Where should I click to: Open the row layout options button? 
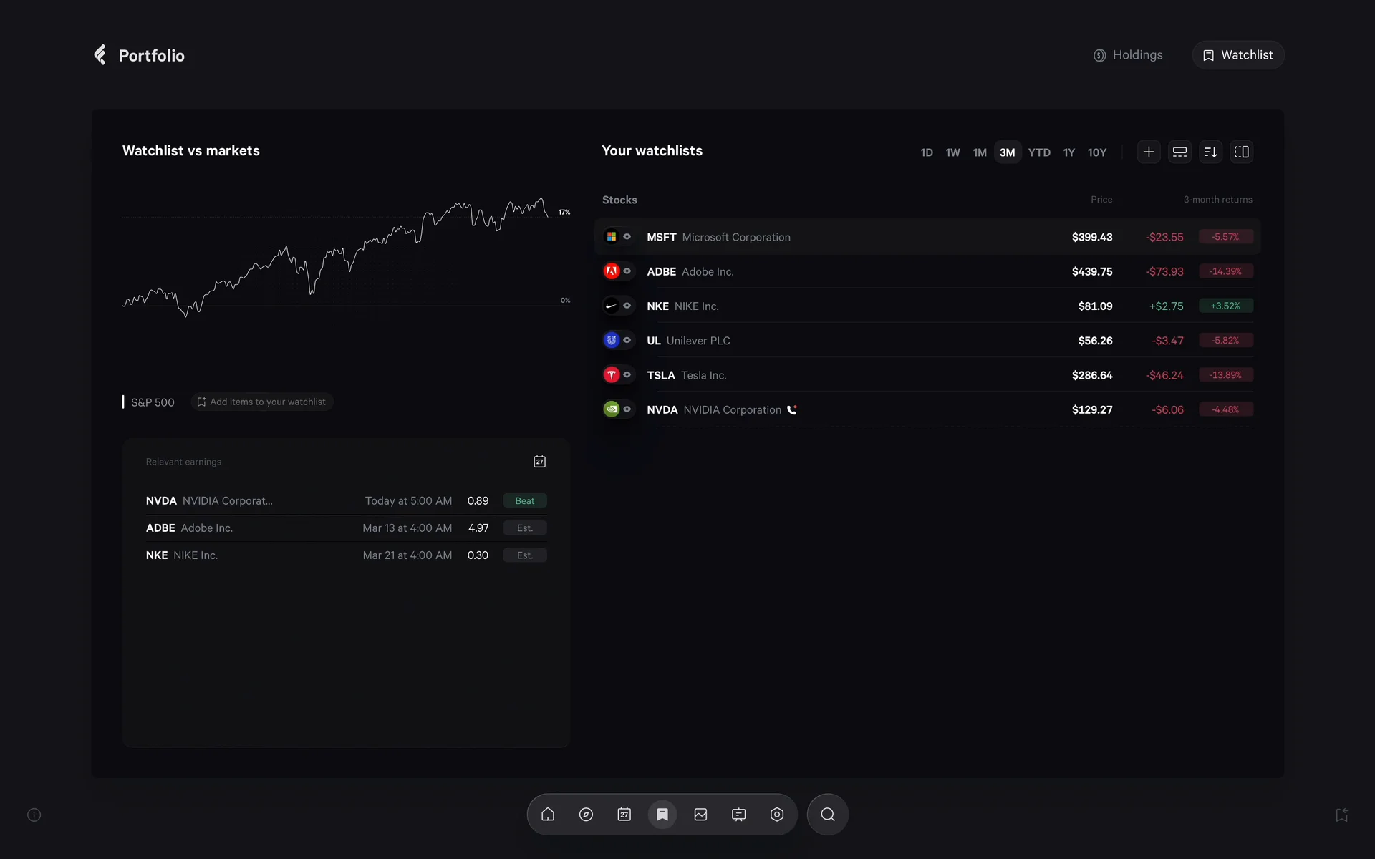click(1179, 152)
